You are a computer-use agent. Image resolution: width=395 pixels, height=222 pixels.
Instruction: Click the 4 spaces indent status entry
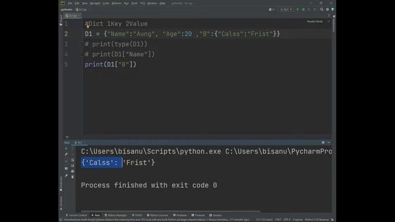coord(297,220)
